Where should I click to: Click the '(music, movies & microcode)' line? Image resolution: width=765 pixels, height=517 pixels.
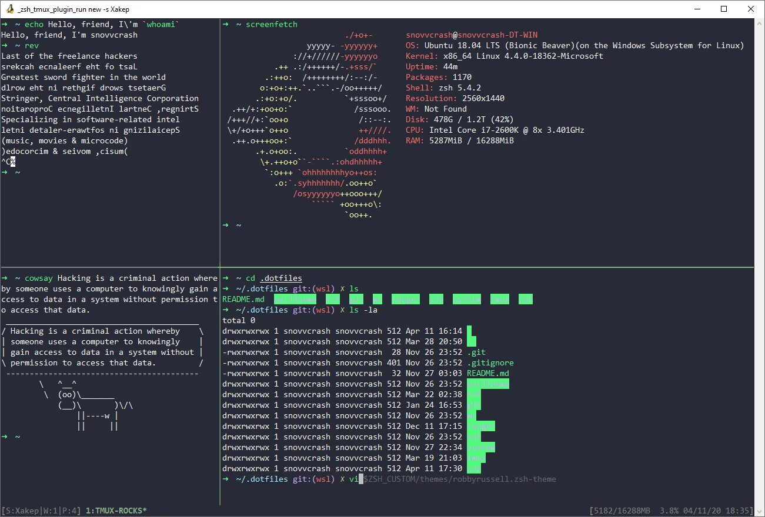(65, 140)
